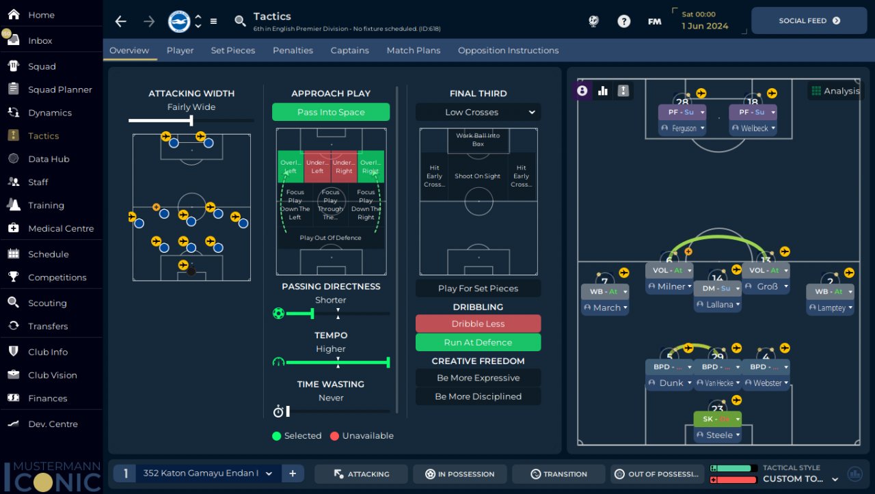Add a new tactic with the plus button
The image size is (875, 494).
pos(292,474)
